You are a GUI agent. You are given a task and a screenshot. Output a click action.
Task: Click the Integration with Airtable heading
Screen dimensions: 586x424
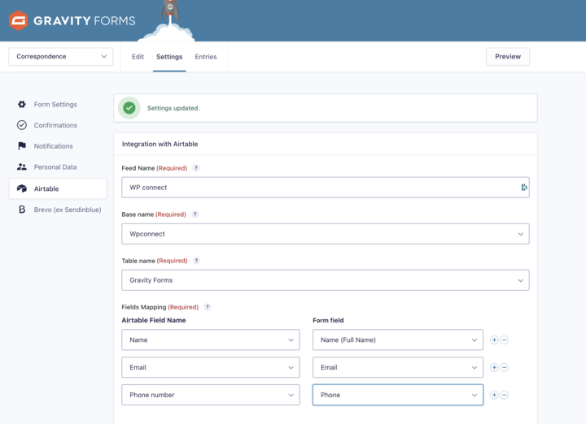pyautogui.click(x=160, y=144)
